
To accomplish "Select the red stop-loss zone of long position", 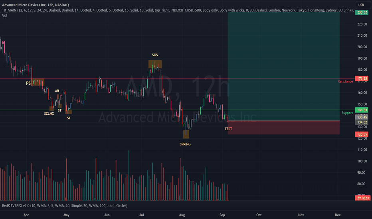I will (x=284, y=127).
